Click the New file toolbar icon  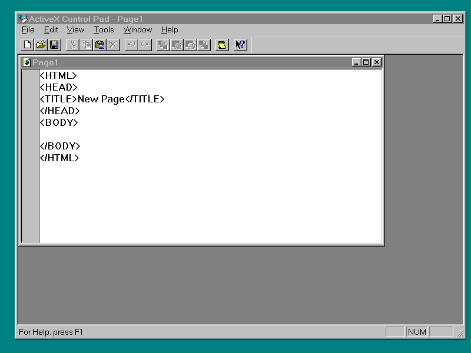point(27,45)
